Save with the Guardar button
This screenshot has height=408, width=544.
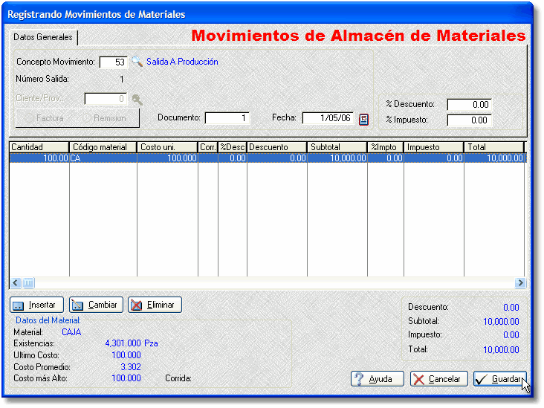(499, 378)
